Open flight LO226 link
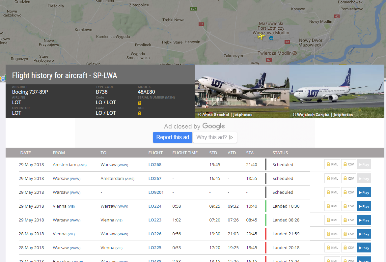This screenshot has height=262, width=386. click(155, 234)
